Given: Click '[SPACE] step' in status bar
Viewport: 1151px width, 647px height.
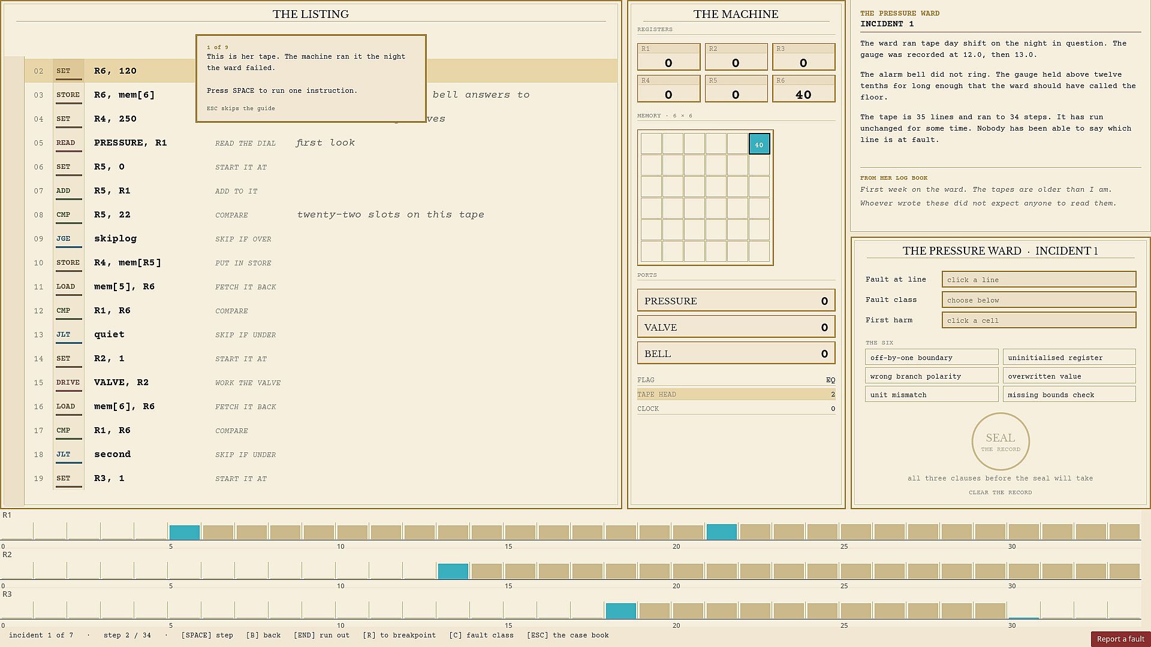Looking at the screenshot, I should click(x=207, y=635).
